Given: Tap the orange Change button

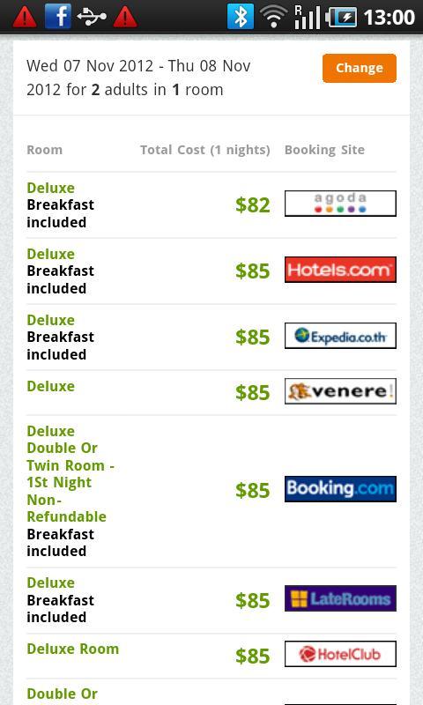Looking at the screenshot, I should click(360, 68).
